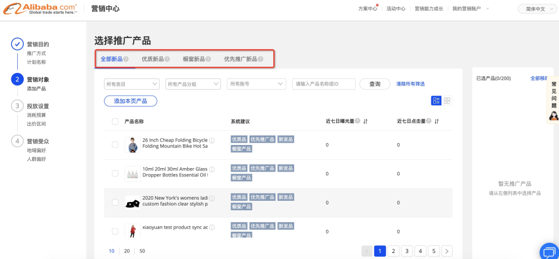
Task: Switch to grid view layout icon
Action: (x=447, y=101)
